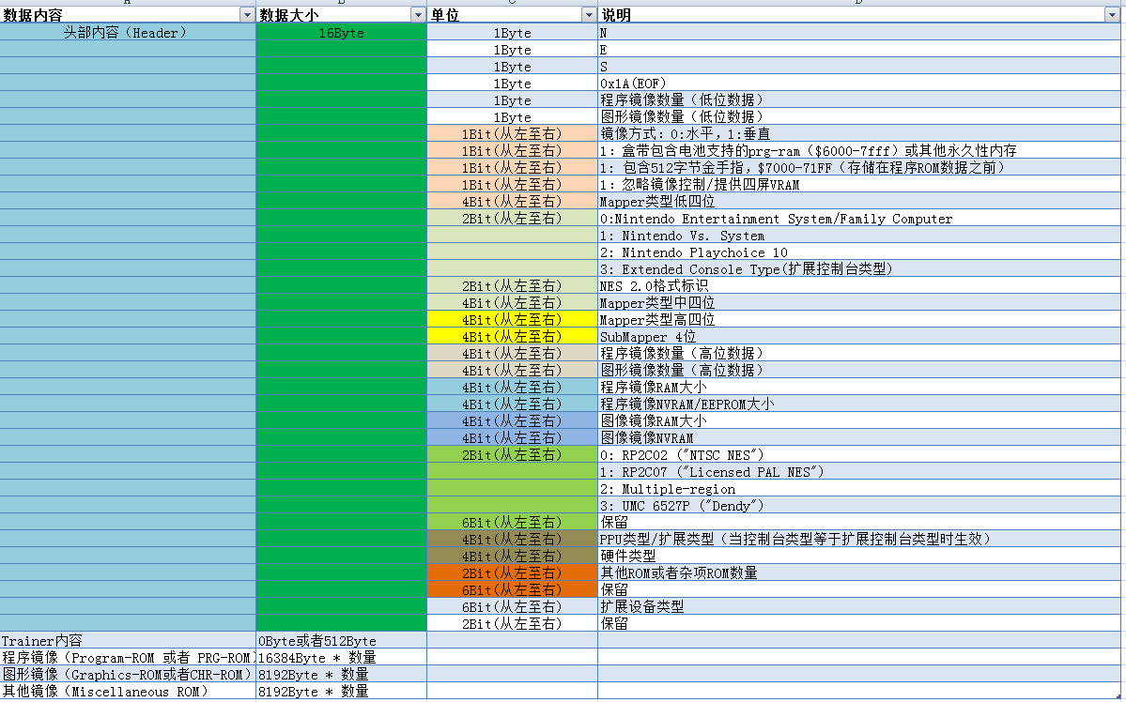Select the orange 其他ROM或者杂项ROM数量 cell
Screen dimensions: 1126x702
[511, 572]
